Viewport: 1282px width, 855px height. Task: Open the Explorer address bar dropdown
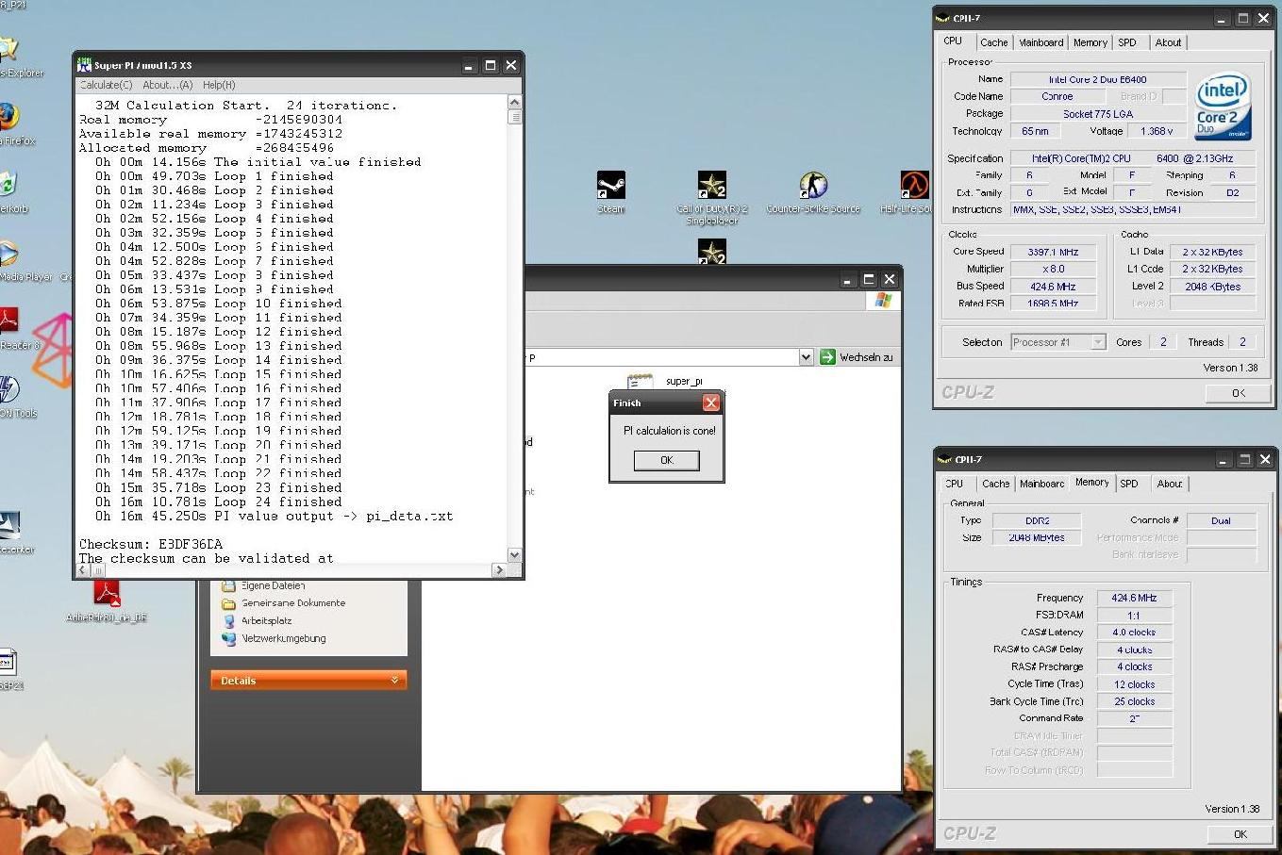point(806,357)
